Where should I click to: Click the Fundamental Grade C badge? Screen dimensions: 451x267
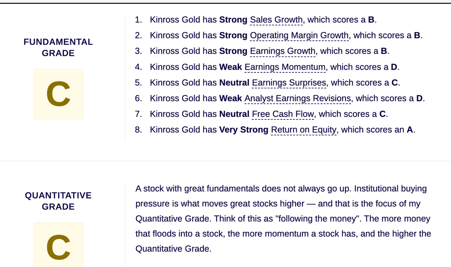point(59,94)
